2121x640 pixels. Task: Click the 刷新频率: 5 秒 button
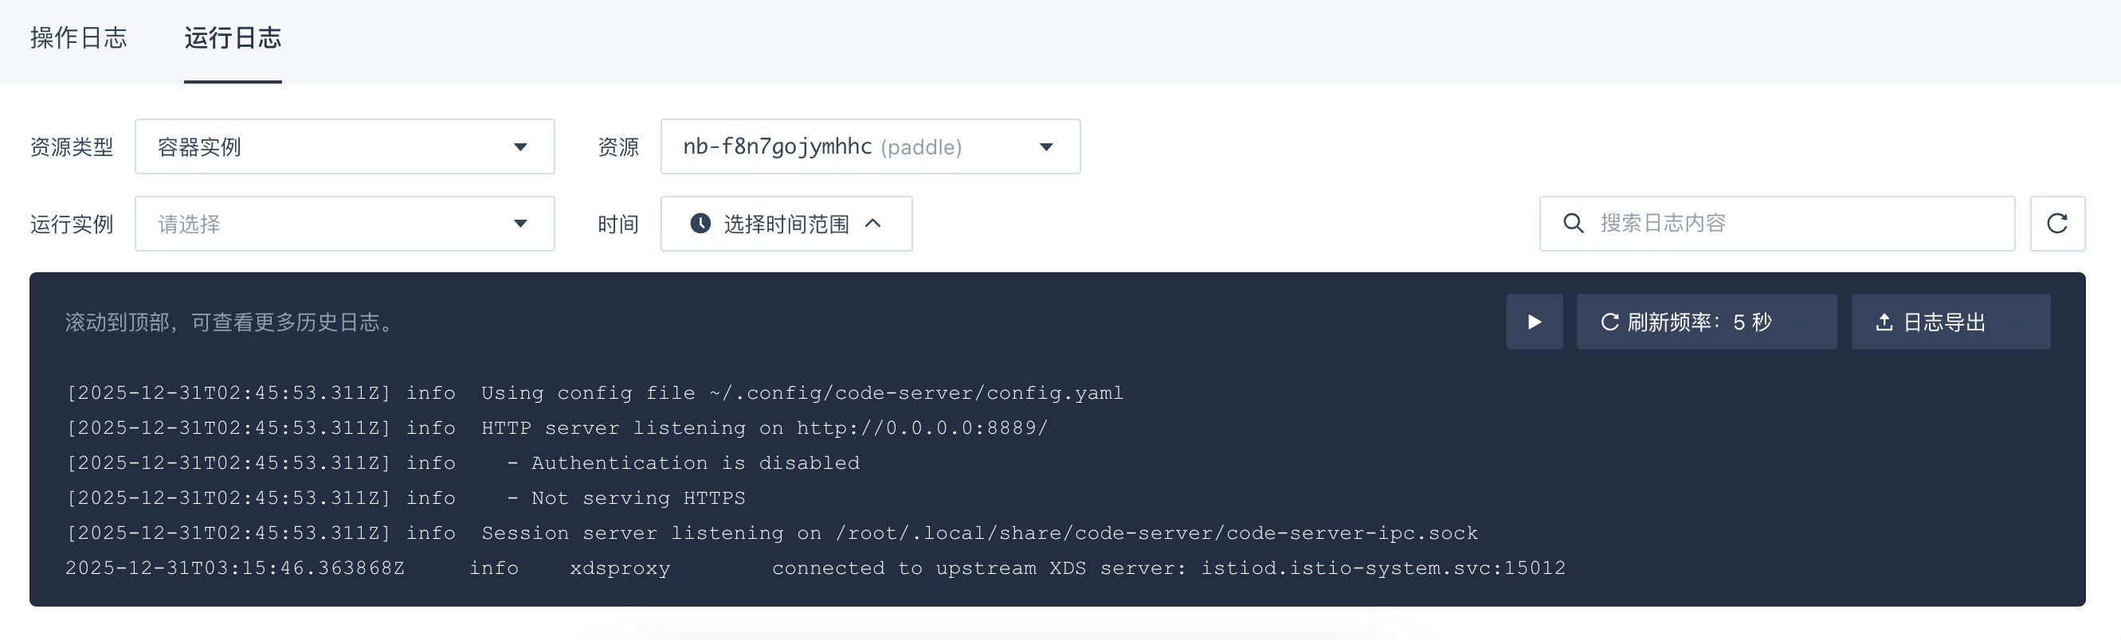click(x=1705, y=322)
